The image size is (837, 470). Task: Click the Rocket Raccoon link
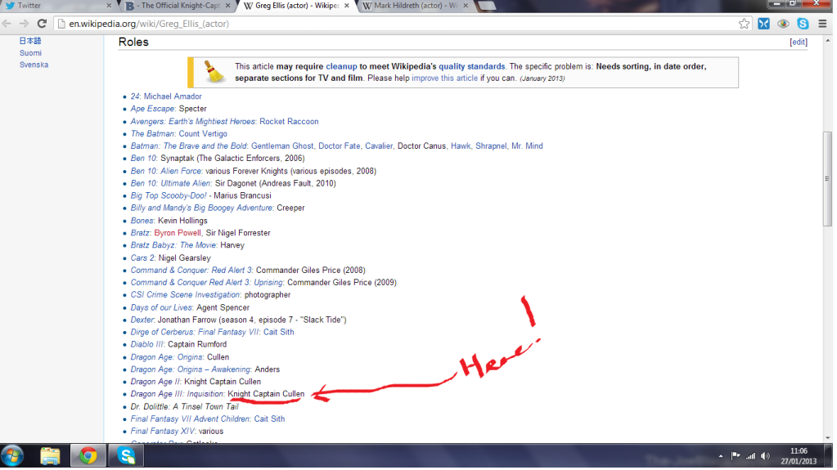tap(289, 121)
